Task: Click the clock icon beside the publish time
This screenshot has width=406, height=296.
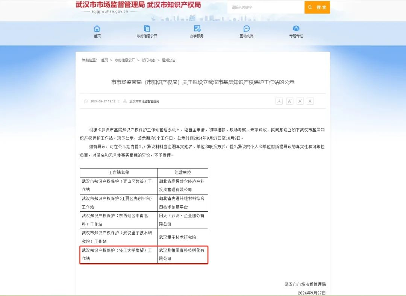Action: (86, 101)
